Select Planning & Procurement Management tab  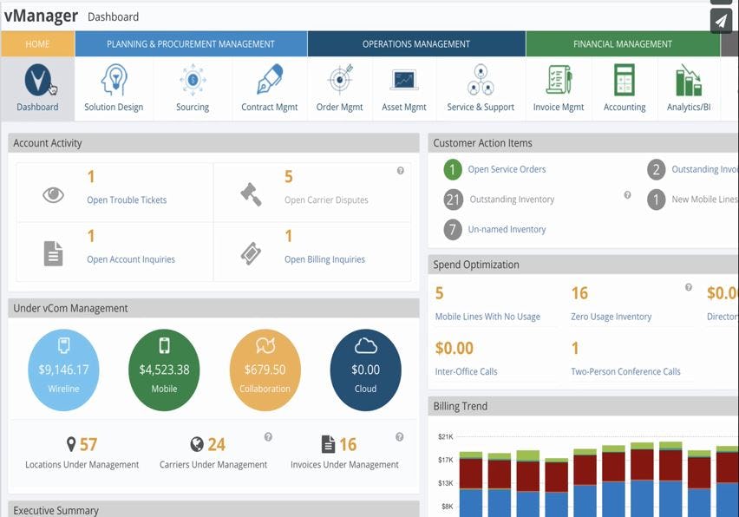click(191, 43)
